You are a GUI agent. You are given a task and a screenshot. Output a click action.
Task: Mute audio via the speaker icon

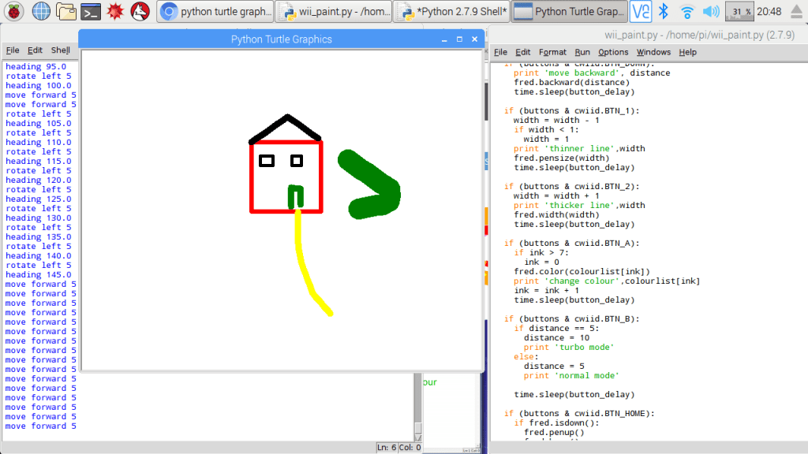click(x=710, y=11)
